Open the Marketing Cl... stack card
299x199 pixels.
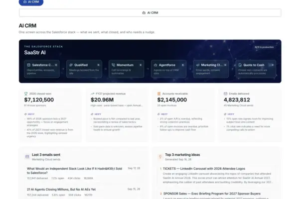(211, 69)
